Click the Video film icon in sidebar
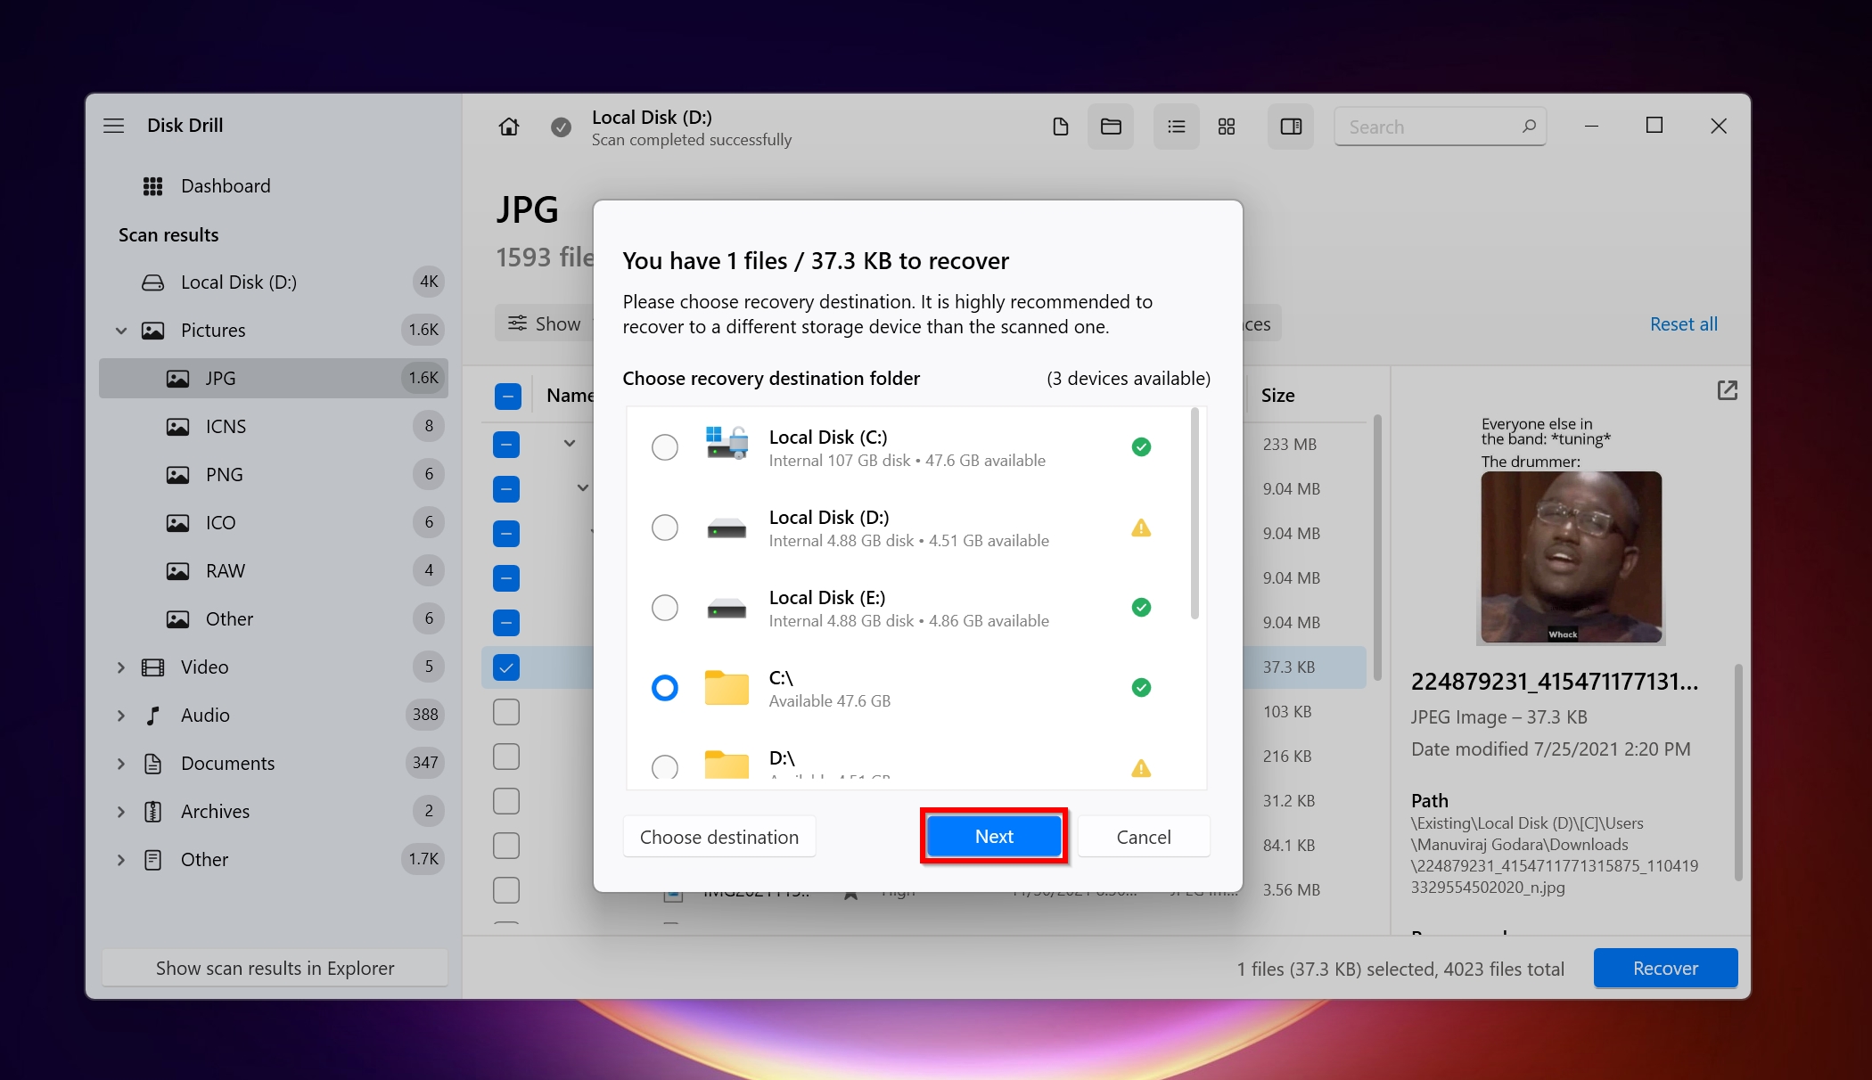 (x=152, y=667)
